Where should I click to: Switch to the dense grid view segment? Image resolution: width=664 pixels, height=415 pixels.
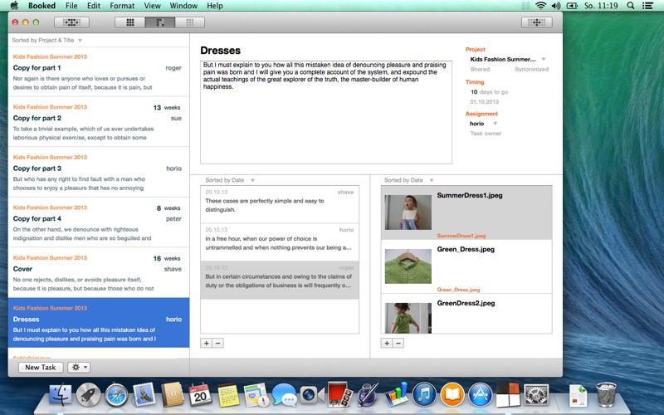click(130, 22)
